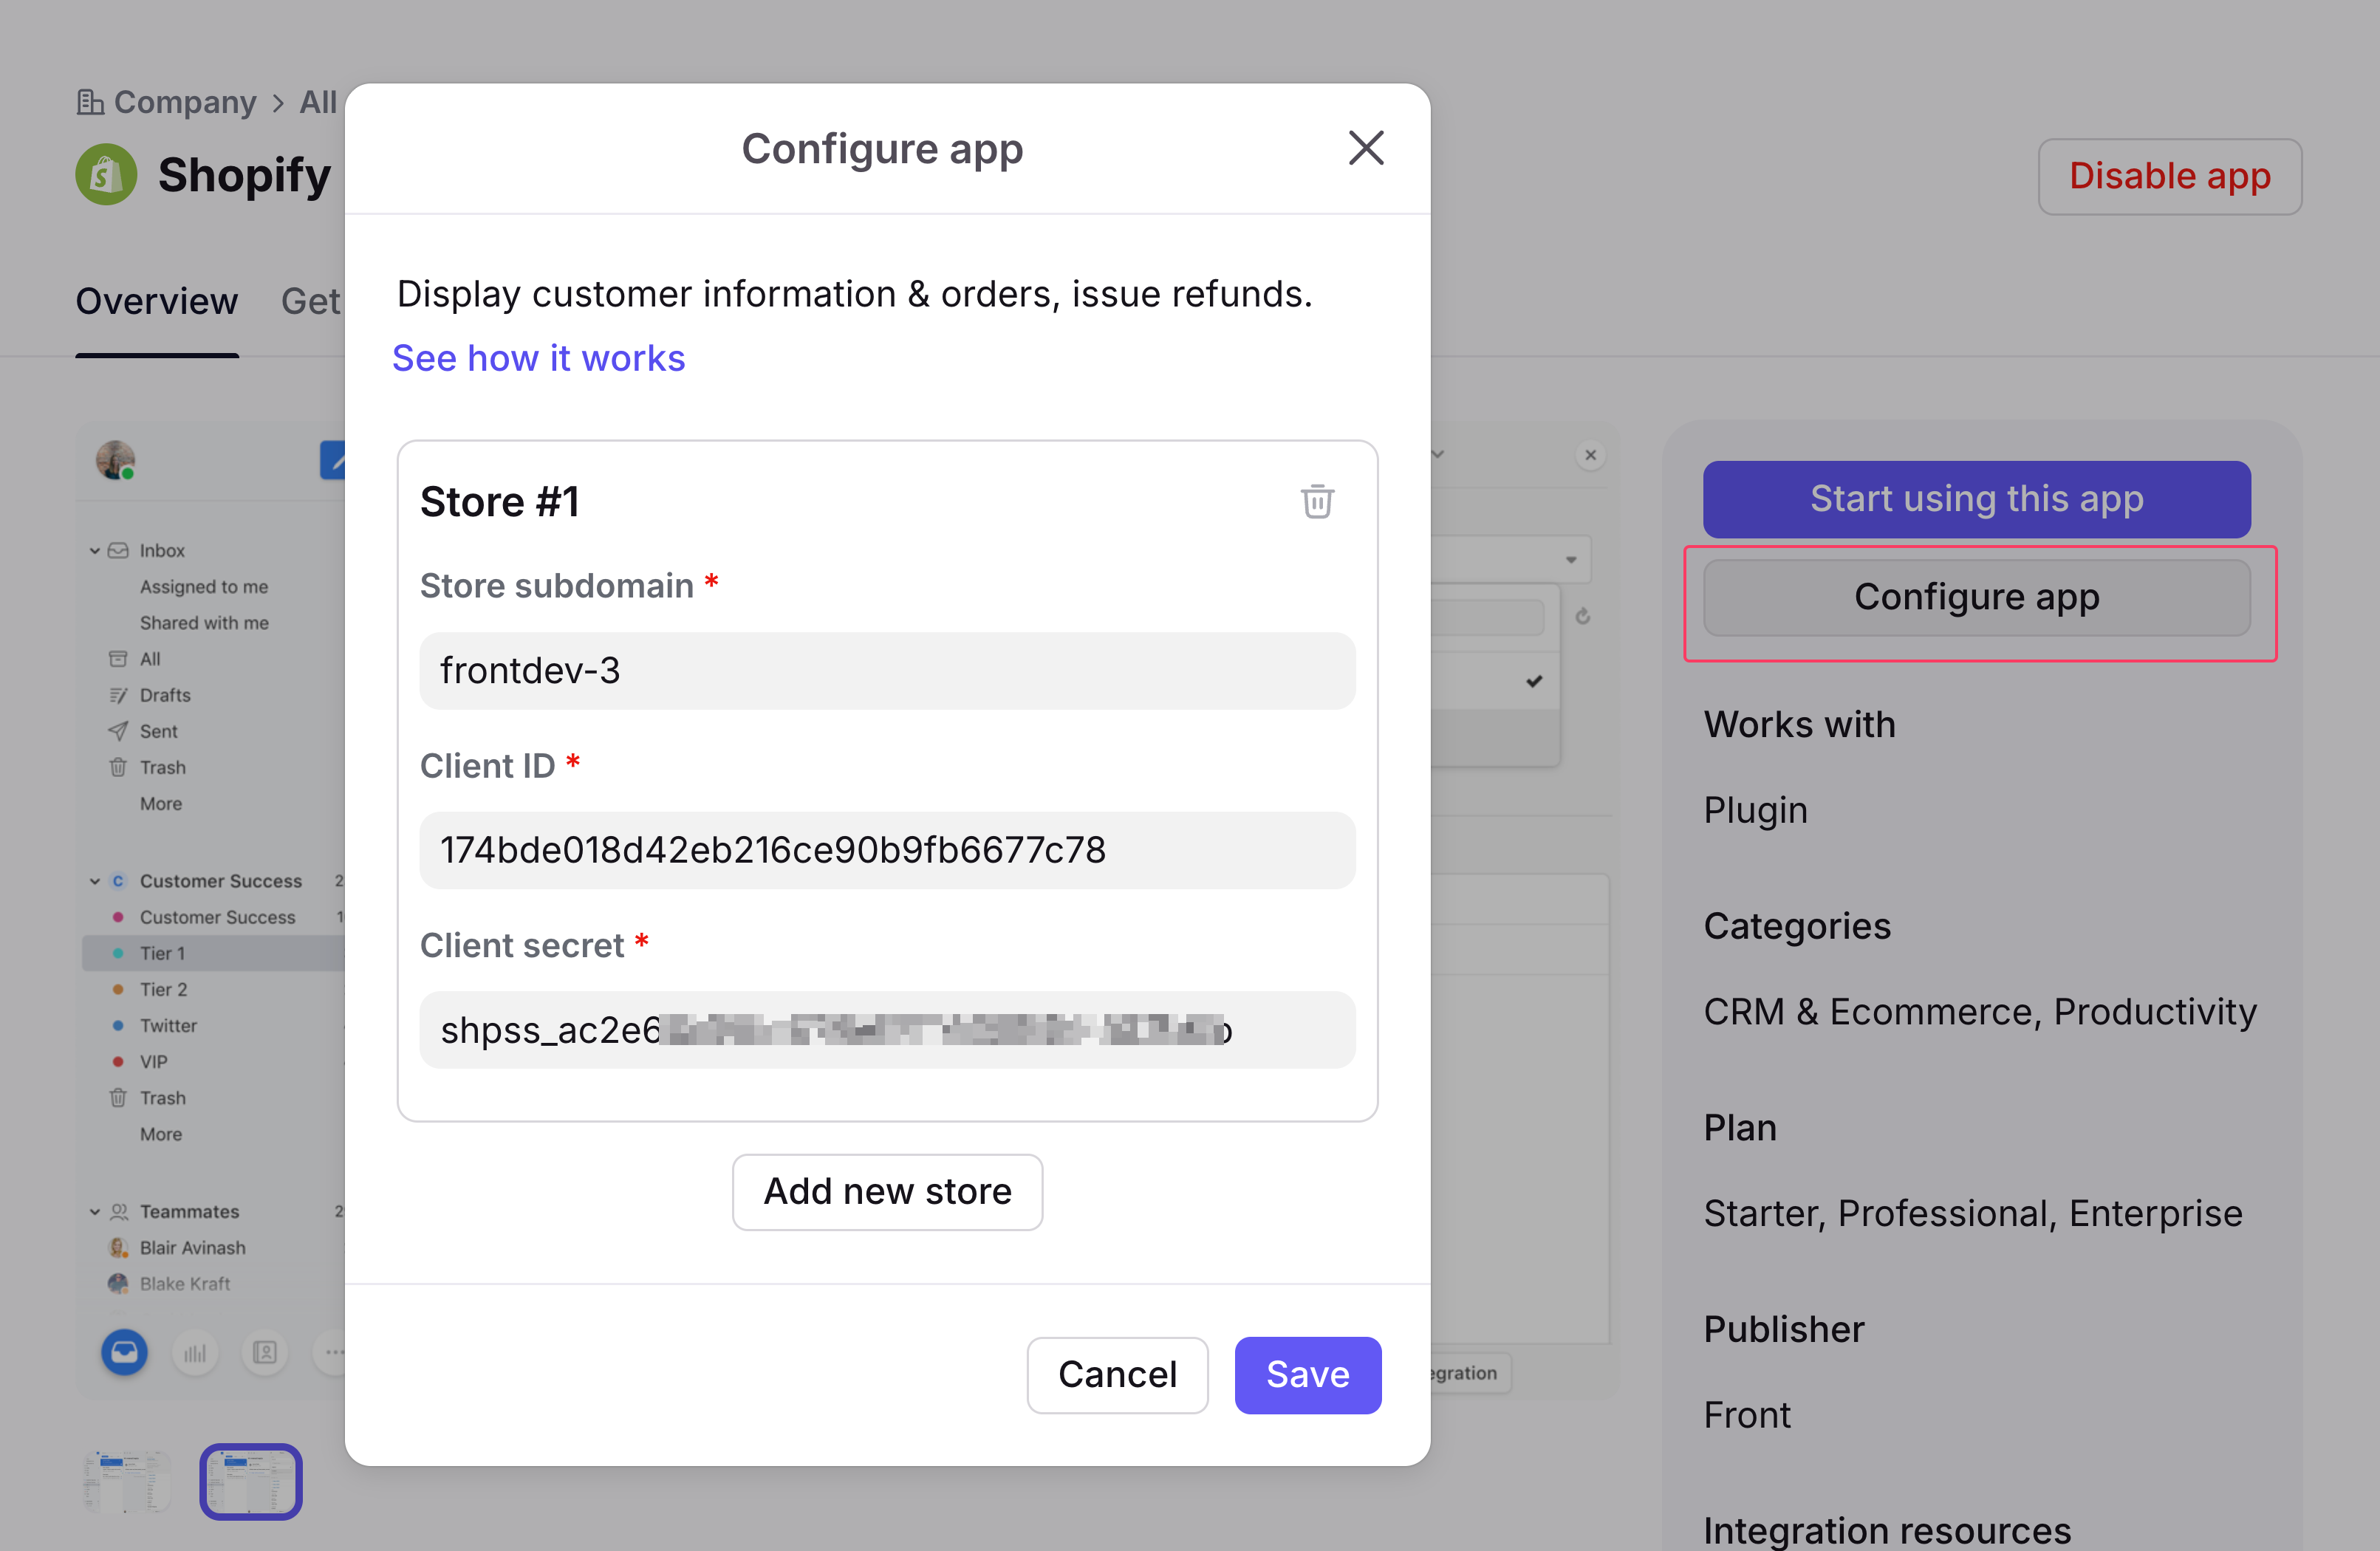The image size is (2380, 1551).
Task: Click the user avatar in preview
Action: tap(115, 460)
